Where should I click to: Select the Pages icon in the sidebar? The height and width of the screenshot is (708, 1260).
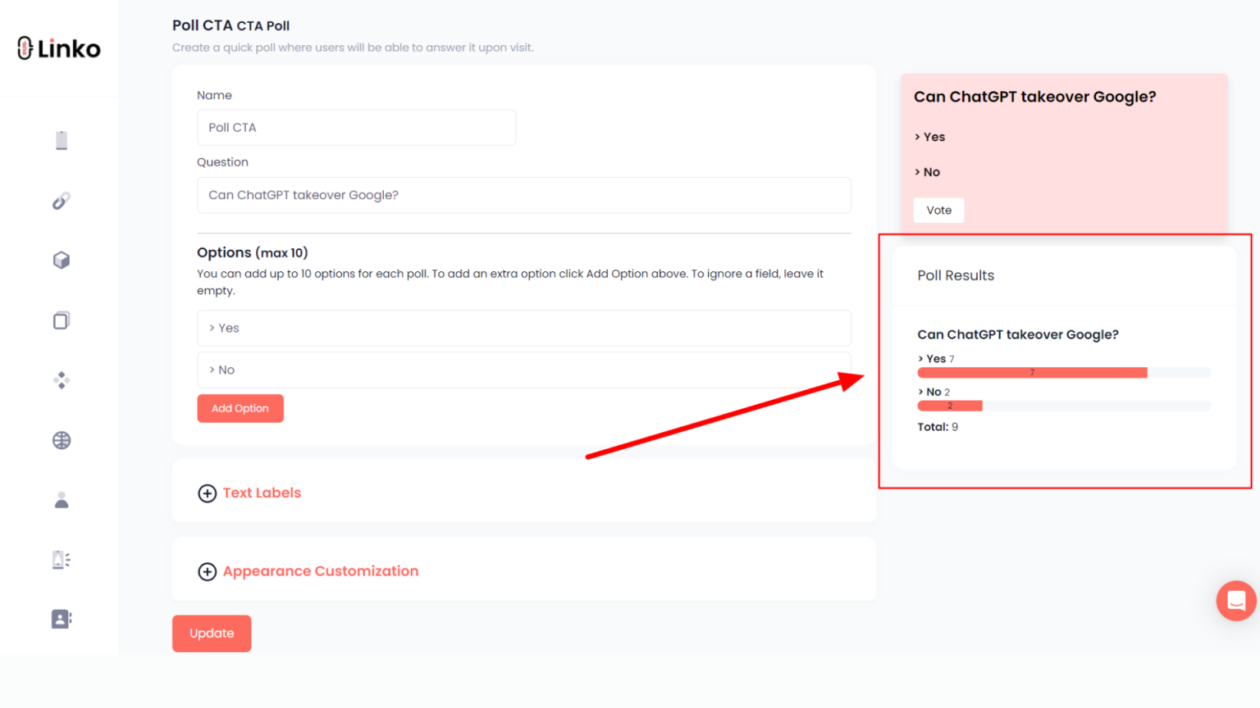(61, 320)
